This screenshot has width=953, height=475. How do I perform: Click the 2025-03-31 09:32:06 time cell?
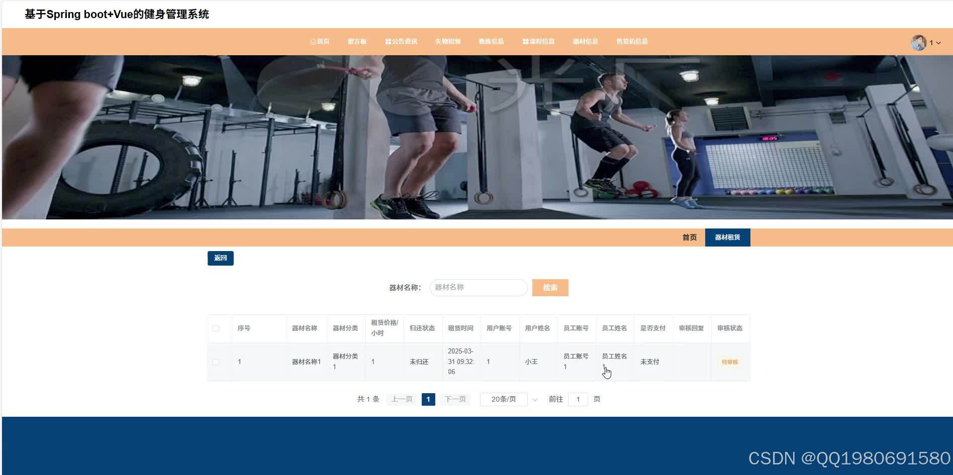461,362
